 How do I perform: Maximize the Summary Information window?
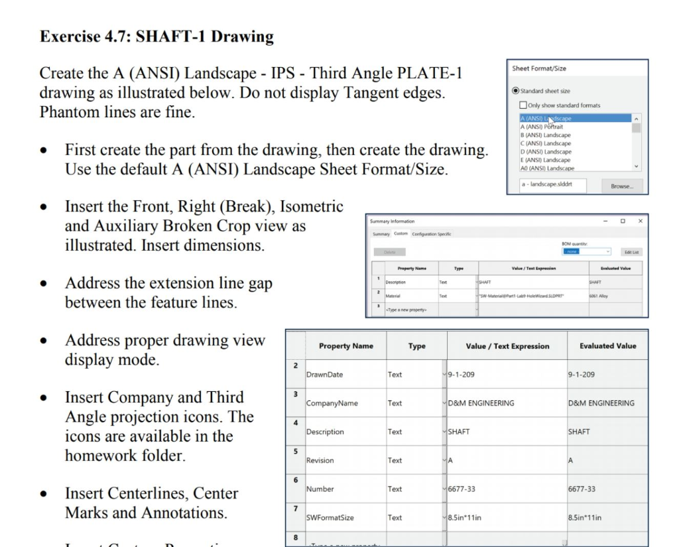(x=623, y=221)
